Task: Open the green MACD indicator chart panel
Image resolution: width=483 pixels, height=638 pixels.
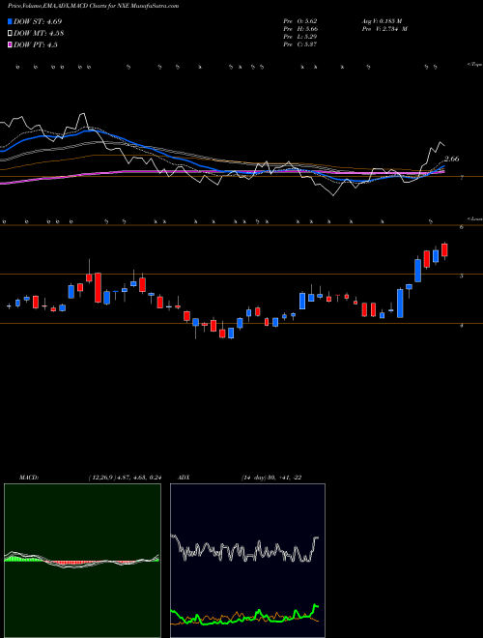Action: (82, 561)
